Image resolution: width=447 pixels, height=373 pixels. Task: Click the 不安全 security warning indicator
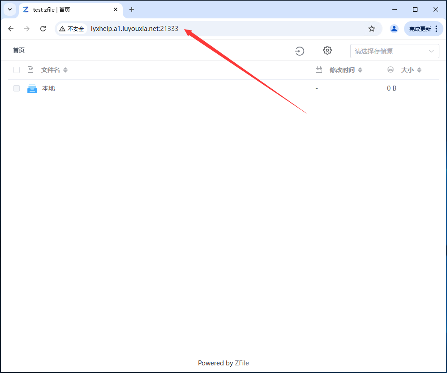click(72, 28)
